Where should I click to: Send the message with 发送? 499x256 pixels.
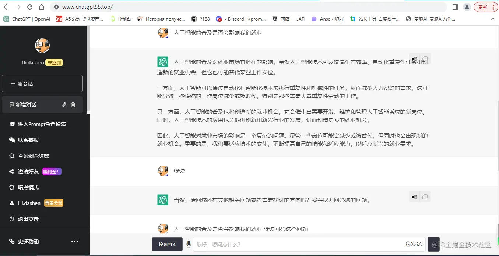pyautogui.click(x=414, y=244)
